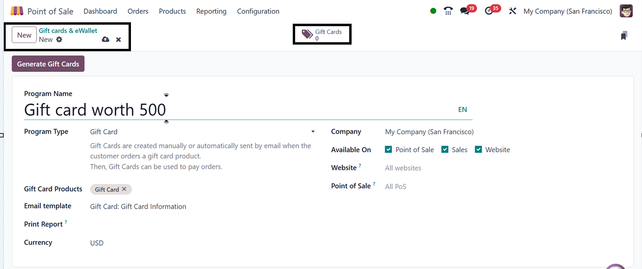
Task: Open the phone VoIP icon
Action: pyautogui.click(x=448, y=11)
